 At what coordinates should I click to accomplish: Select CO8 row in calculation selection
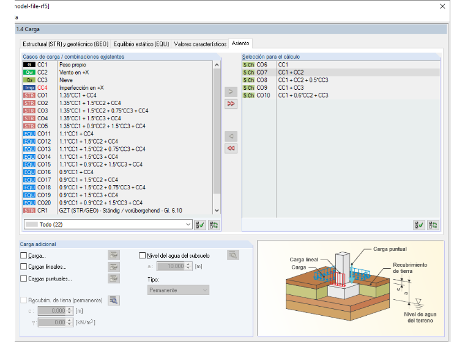tap(341, 80)
